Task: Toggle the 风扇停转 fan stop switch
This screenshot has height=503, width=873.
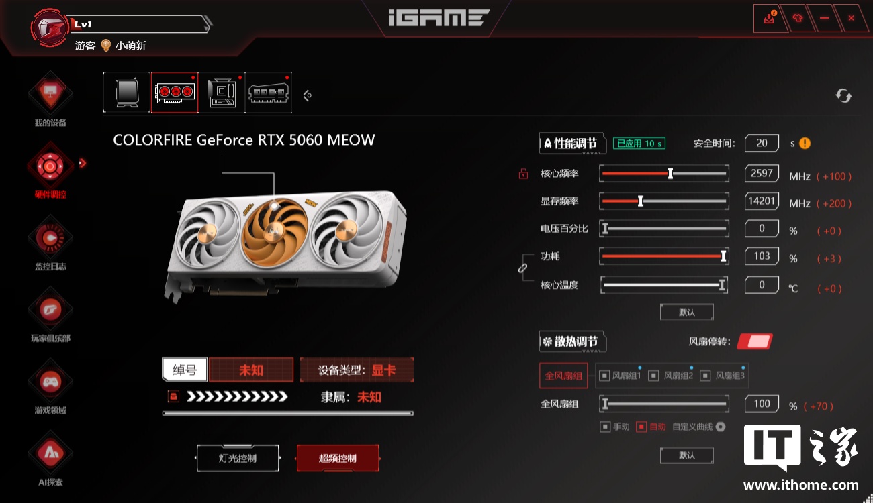Action: [x=755, y=341]
